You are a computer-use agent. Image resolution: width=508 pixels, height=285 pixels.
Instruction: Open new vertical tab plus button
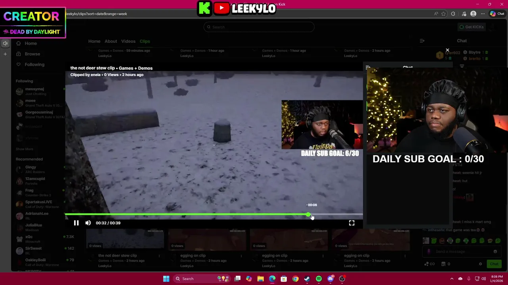(x=6, y=54)
